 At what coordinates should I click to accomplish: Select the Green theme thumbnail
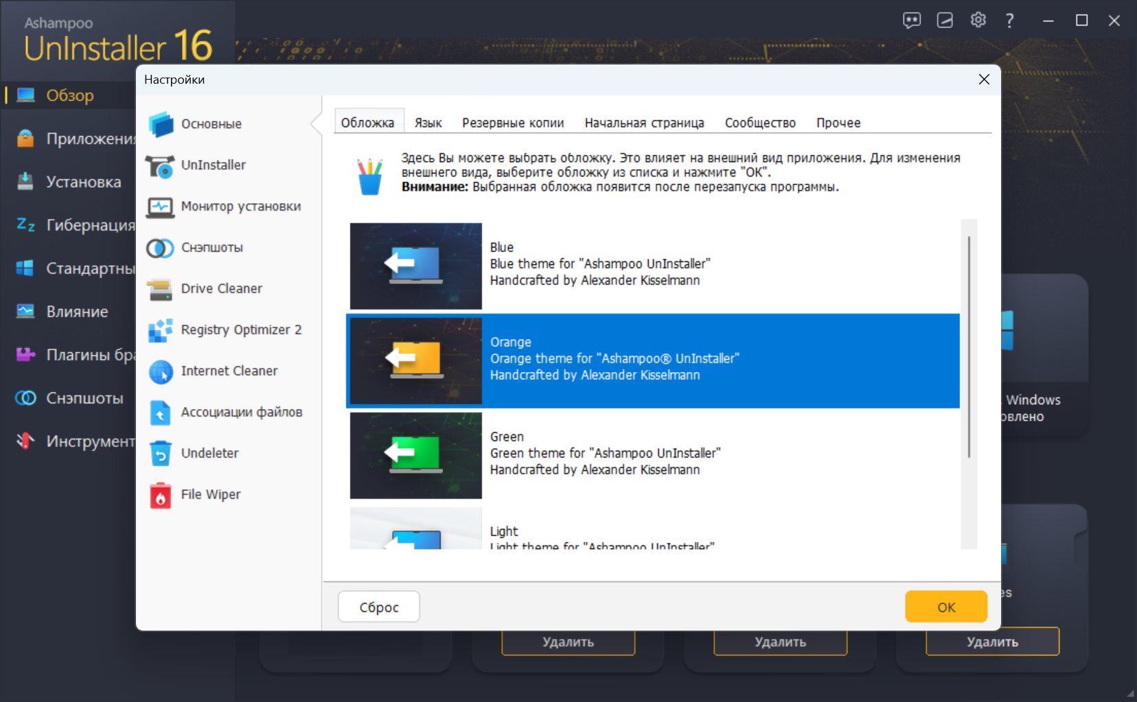pos(415,456)
